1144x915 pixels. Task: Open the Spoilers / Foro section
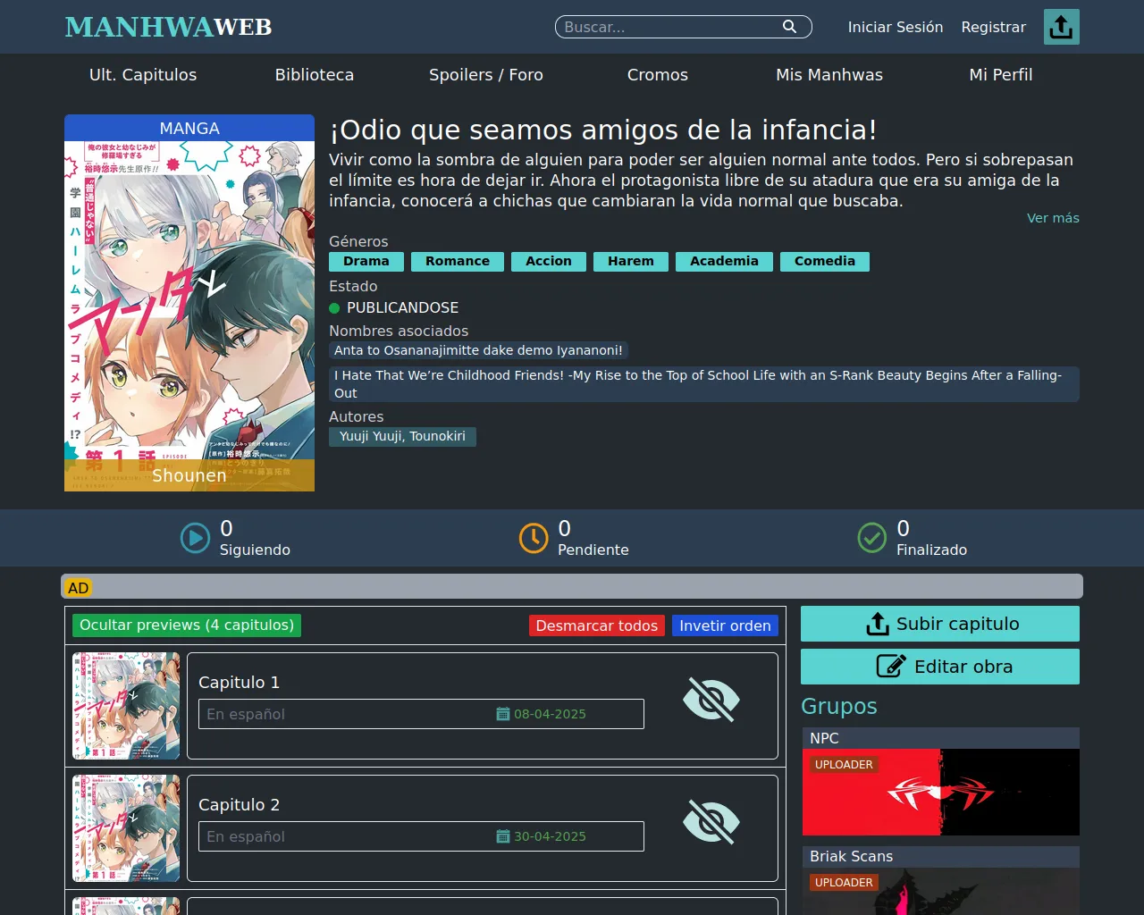click(486, 75)
